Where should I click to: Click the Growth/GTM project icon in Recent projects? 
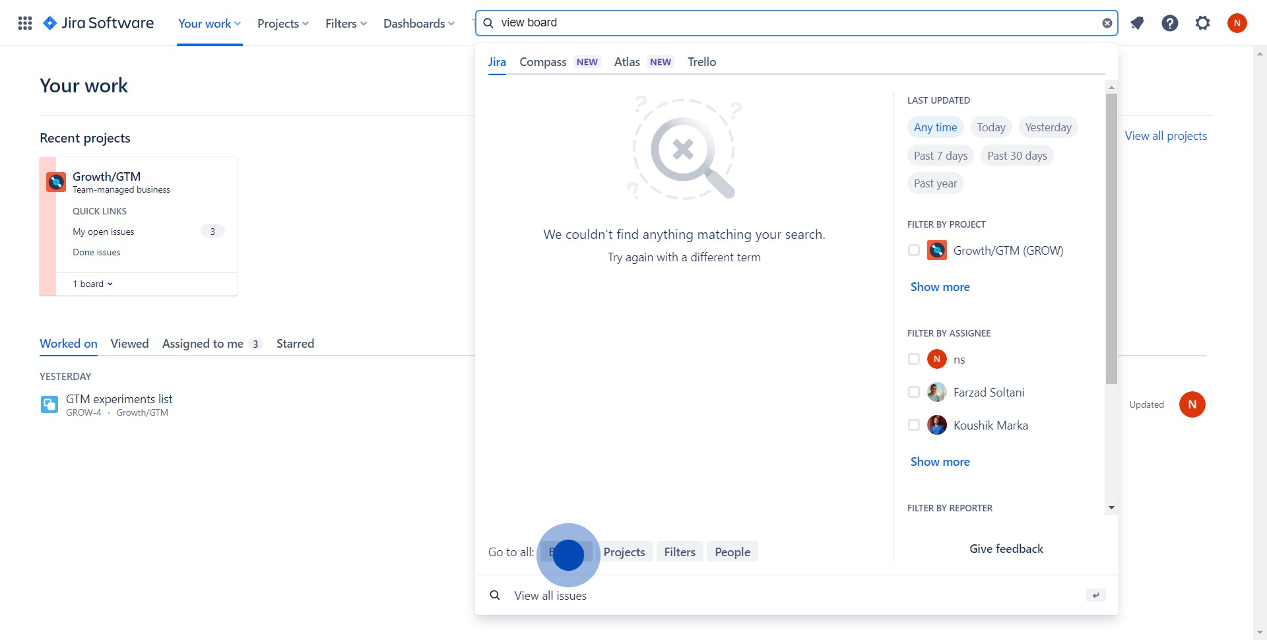click(x=56, y=181)
